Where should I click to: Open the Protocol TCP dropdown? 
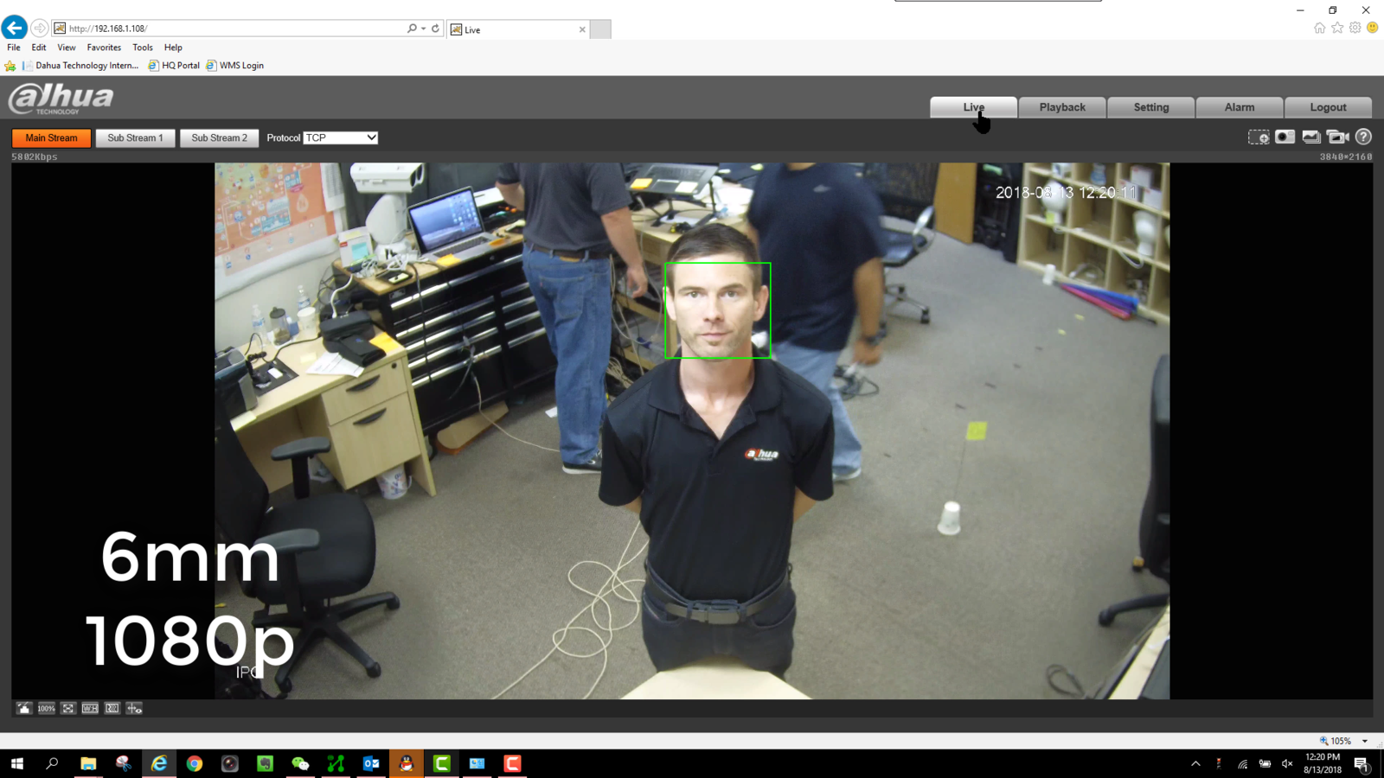341,138
